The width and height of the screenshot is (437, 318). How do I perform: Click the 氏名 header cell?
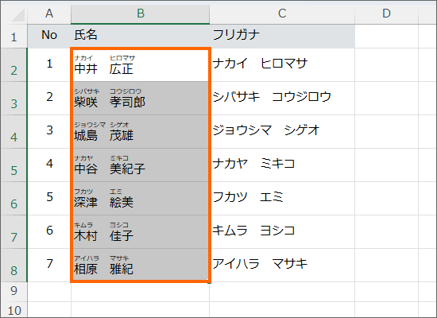point(140,37)
